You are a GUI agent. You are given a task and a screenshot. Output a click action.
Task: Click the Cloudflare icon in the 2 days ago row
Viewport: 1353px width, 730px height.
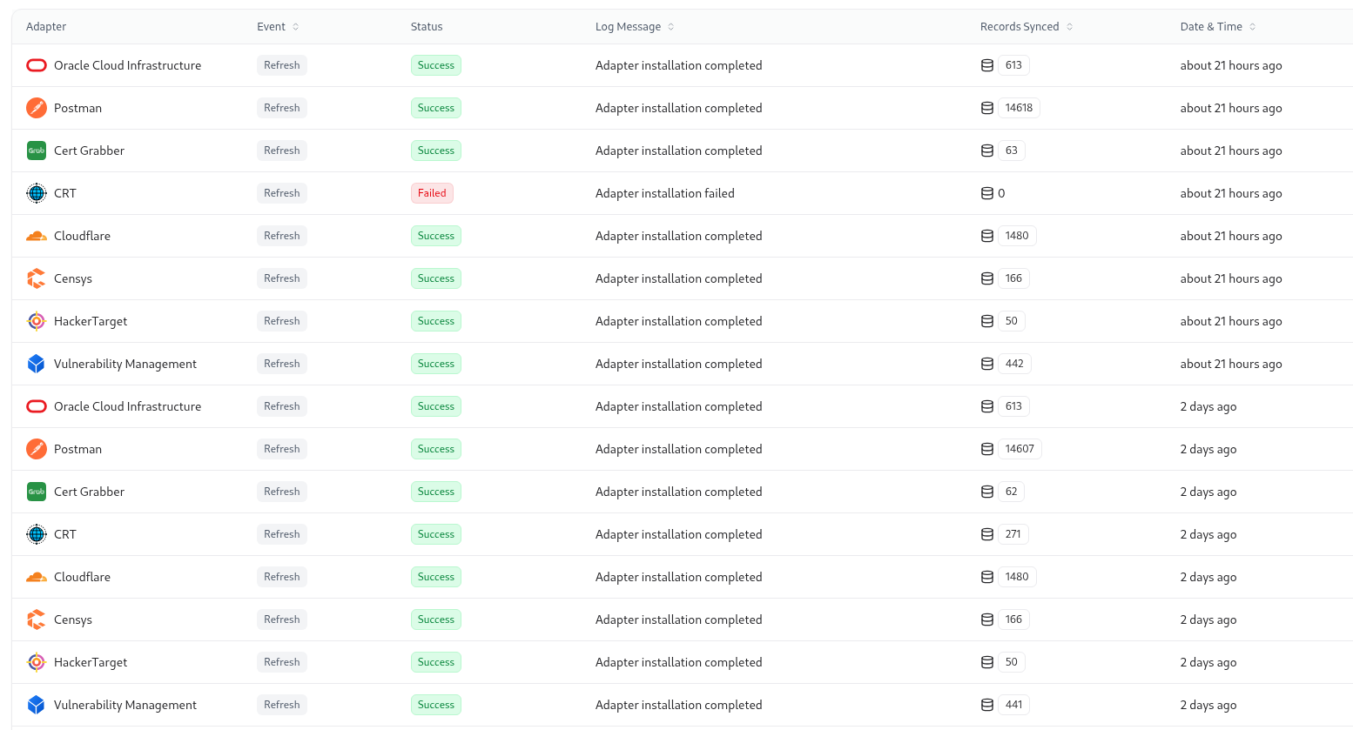37,577
